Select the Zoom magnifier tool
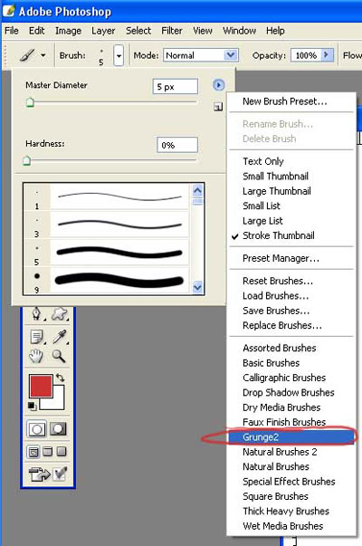The height and width of the screenshot is (546, 362). [x=58, y=356]
